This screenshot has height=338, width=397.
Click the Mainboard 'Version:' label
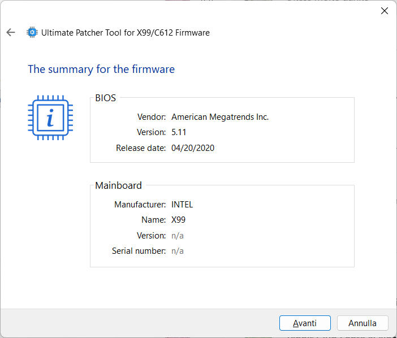click(x=151, y=236)
